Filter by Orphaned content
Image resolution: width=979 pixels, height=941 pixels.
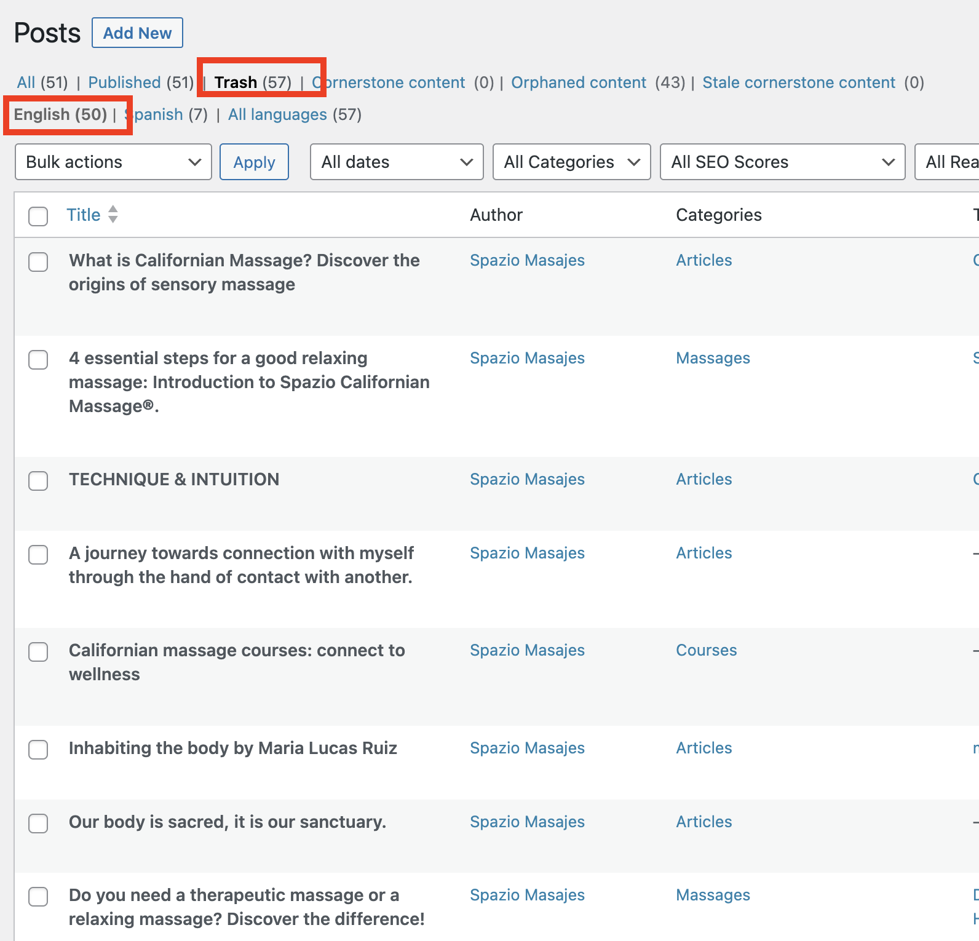(579, 82)
